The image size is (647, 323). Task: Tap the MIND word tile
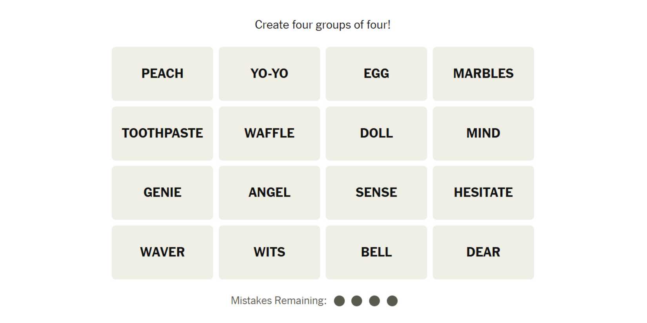(483, 133)
